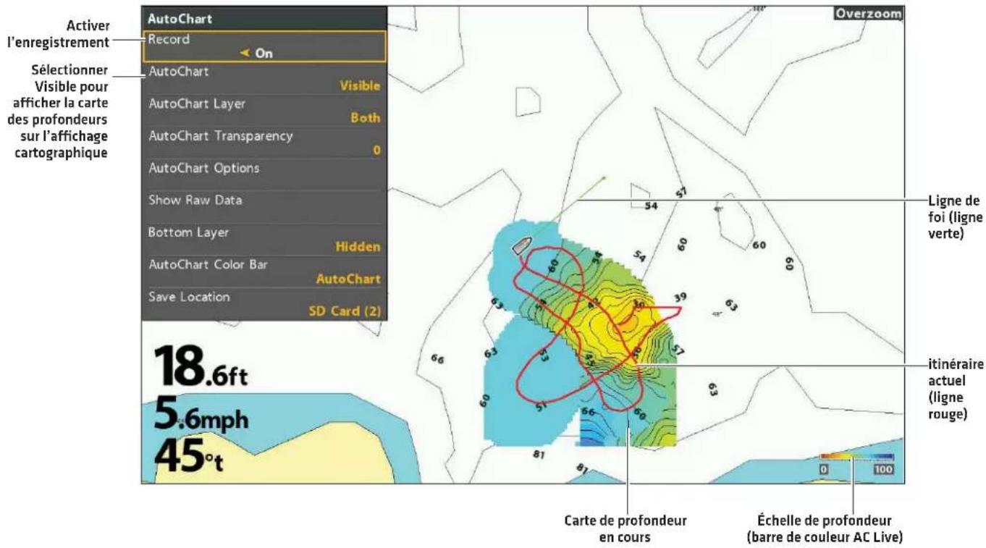Adjust the AutoChart Transparency setting
The height and width of the screenshot is (548, 986).
[x=264, y=143]
